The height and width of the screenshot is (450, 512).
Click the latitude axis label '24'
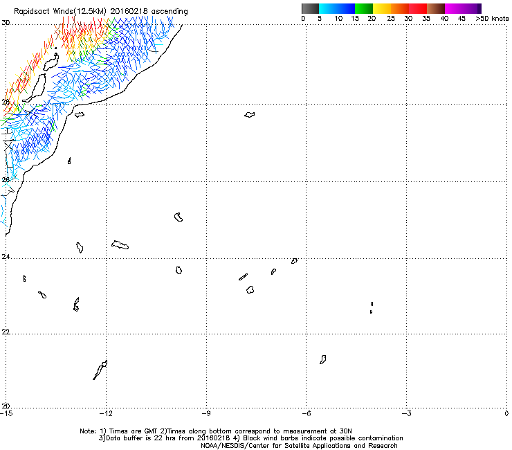click(x=6, y=257)
